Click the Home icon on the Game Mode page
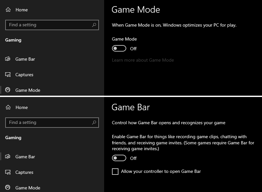The width and height of the screenshot is (262, 192). 8,10
